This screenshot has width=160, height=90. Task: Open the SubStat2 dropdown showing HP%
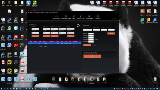point(55,33)
